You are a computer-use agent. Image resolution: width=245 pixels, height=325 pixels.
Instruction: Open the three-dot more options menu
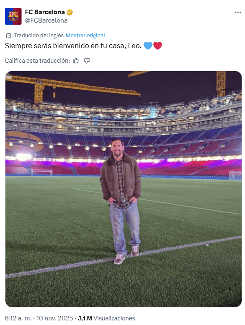click(x=238, y=13)
